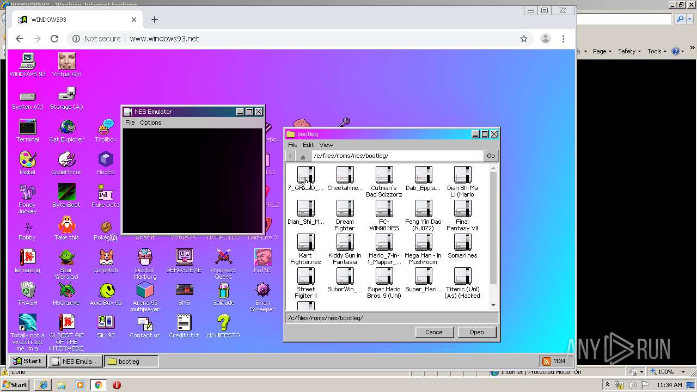Go back in file dialog
Viewport: 697px width, 392px height.
(x=290, y=156)
